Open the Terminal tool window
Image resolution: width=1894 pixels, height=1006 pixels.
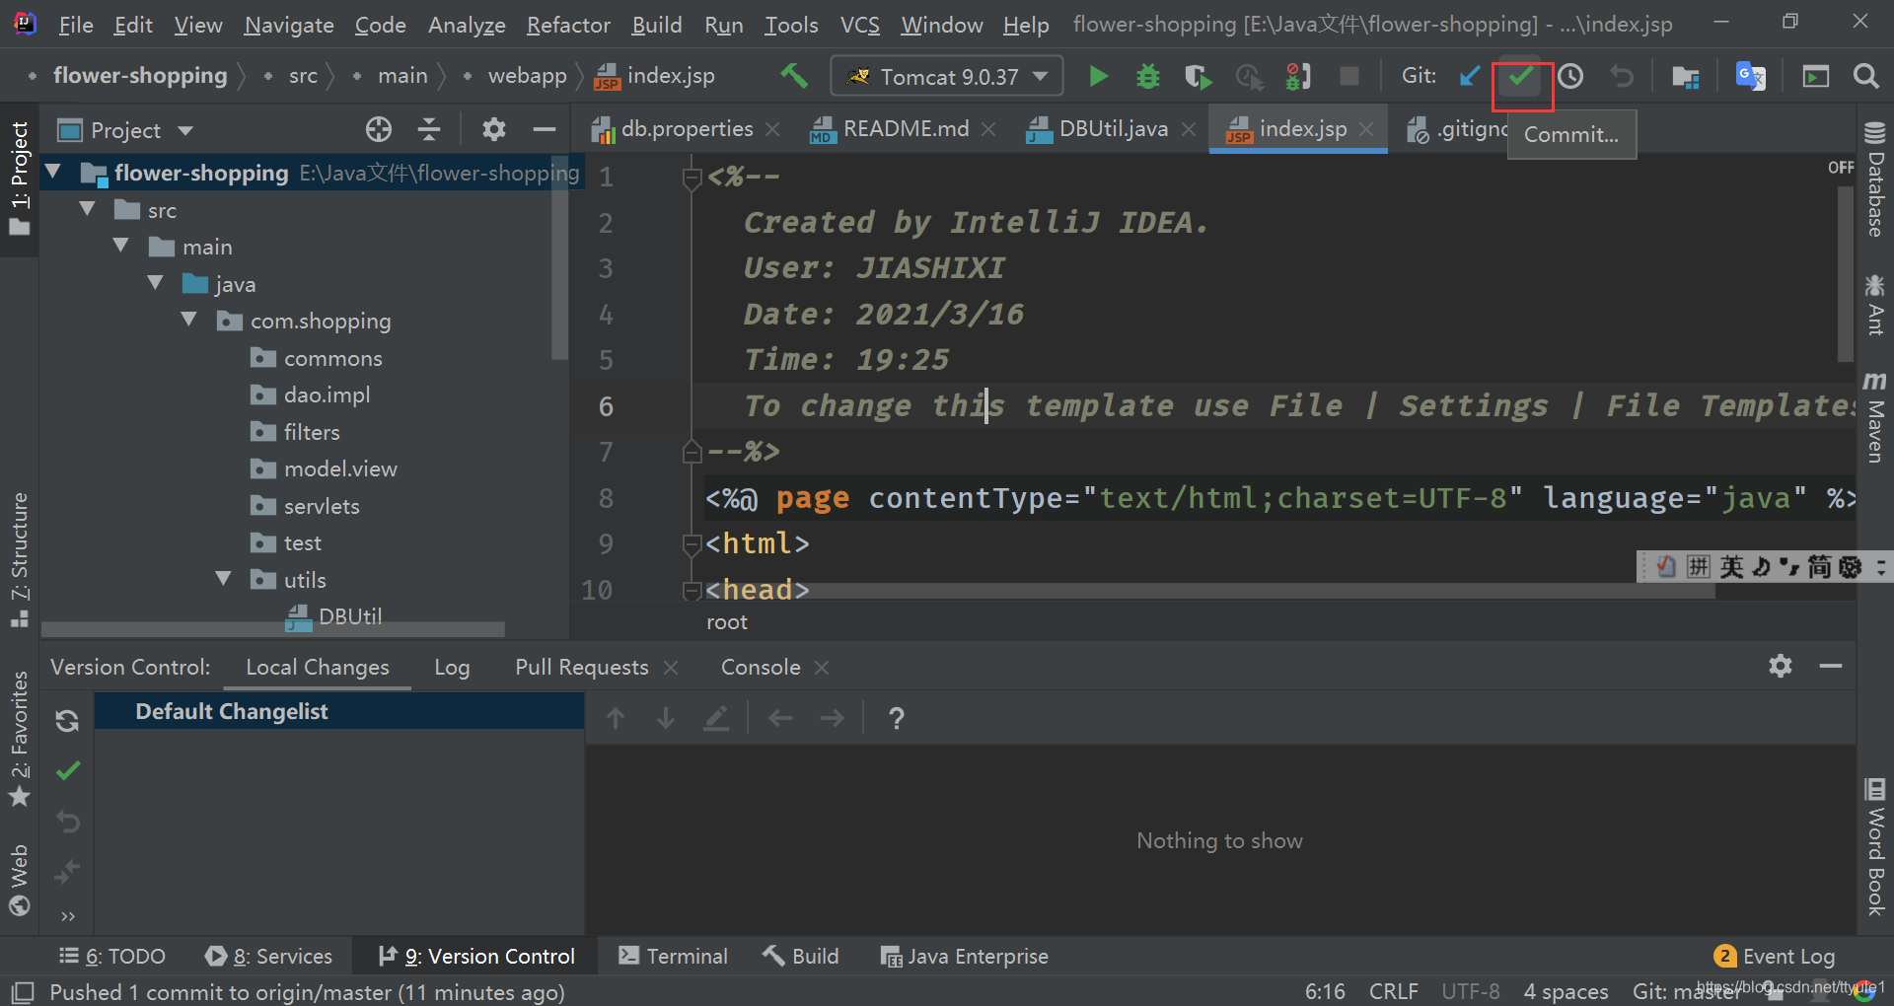673,956
